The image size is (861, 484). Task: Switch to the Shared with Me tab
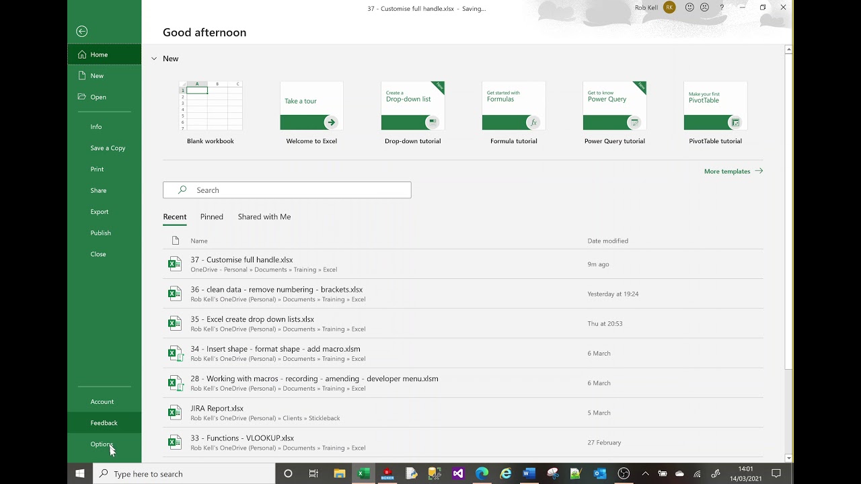(264, 216)
